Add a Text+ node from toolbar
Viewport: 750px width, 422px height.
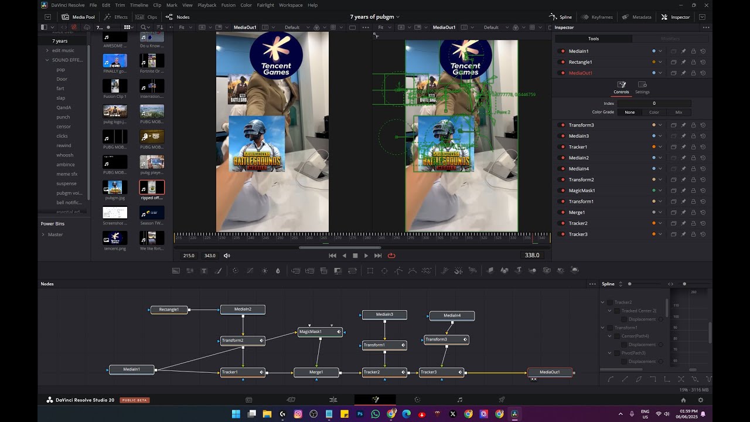[x=204, y=271]
